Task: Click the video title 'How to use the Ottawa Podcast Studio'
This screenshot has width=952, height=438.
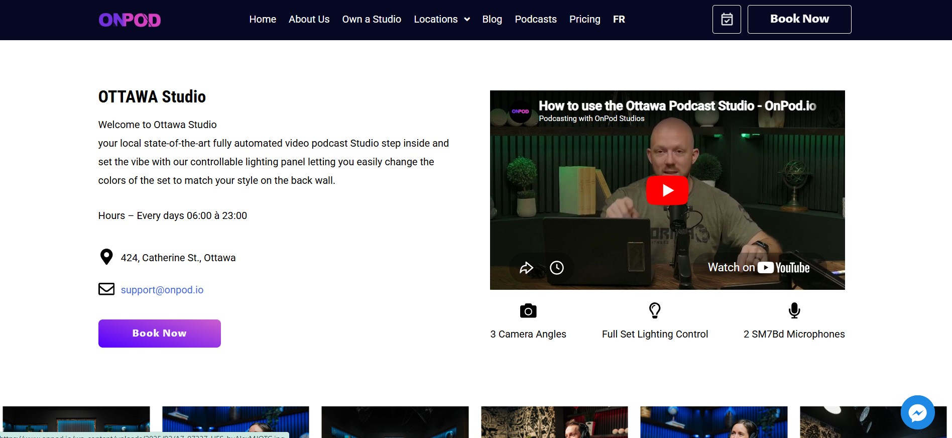Action: (x=677, y=105)
